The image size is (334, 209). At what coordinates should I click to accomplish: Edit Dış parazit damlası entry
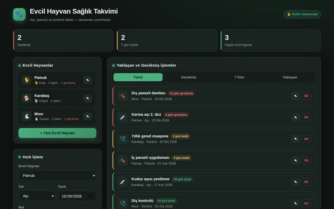click(x=296, y=96)
